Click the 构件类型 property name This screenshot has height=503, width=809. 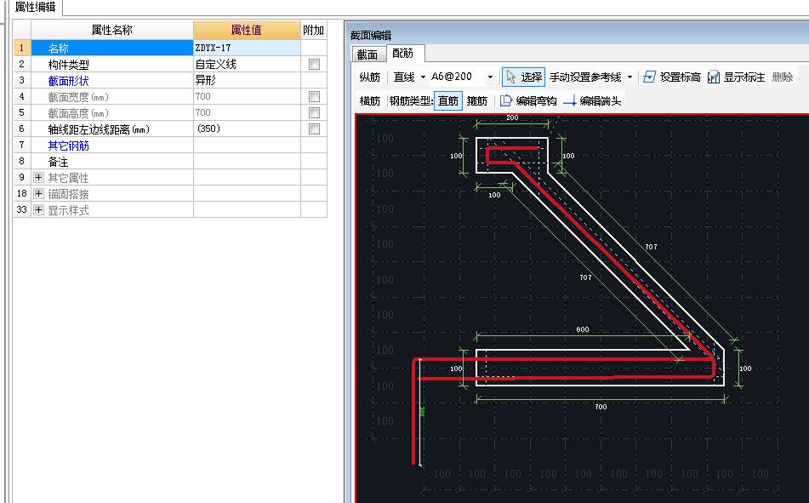(x=68, y=65)
